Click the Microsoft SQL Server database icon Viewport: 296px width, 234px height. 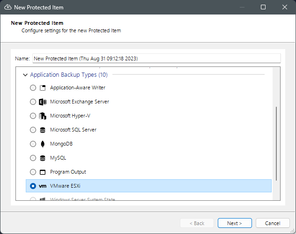[x=43, y=130]
